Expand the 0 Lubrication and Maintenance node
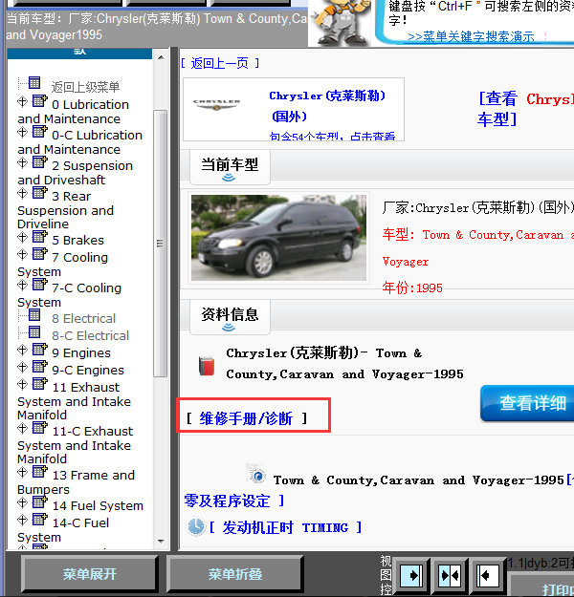This screenshot has height=597, width=574. point(22,101)
